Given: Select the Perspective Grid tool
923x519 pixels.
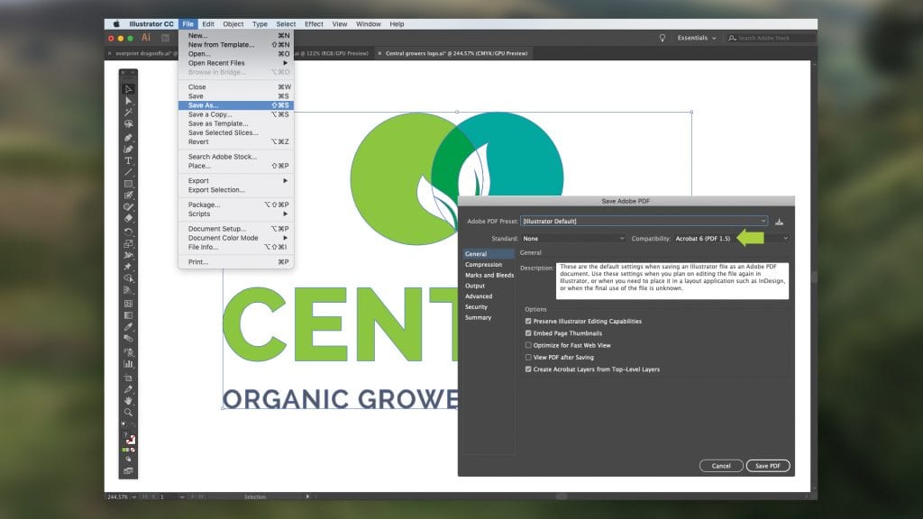Looking at the screenshot, I should point(128,290).
